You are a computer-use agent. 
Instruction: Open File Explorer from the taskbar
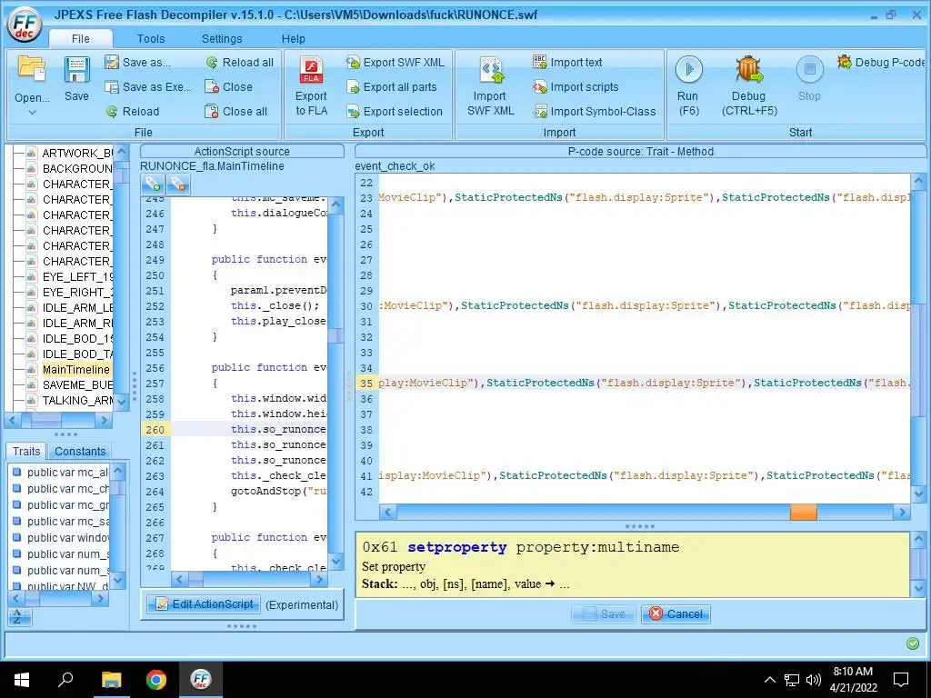coord(111,680)
